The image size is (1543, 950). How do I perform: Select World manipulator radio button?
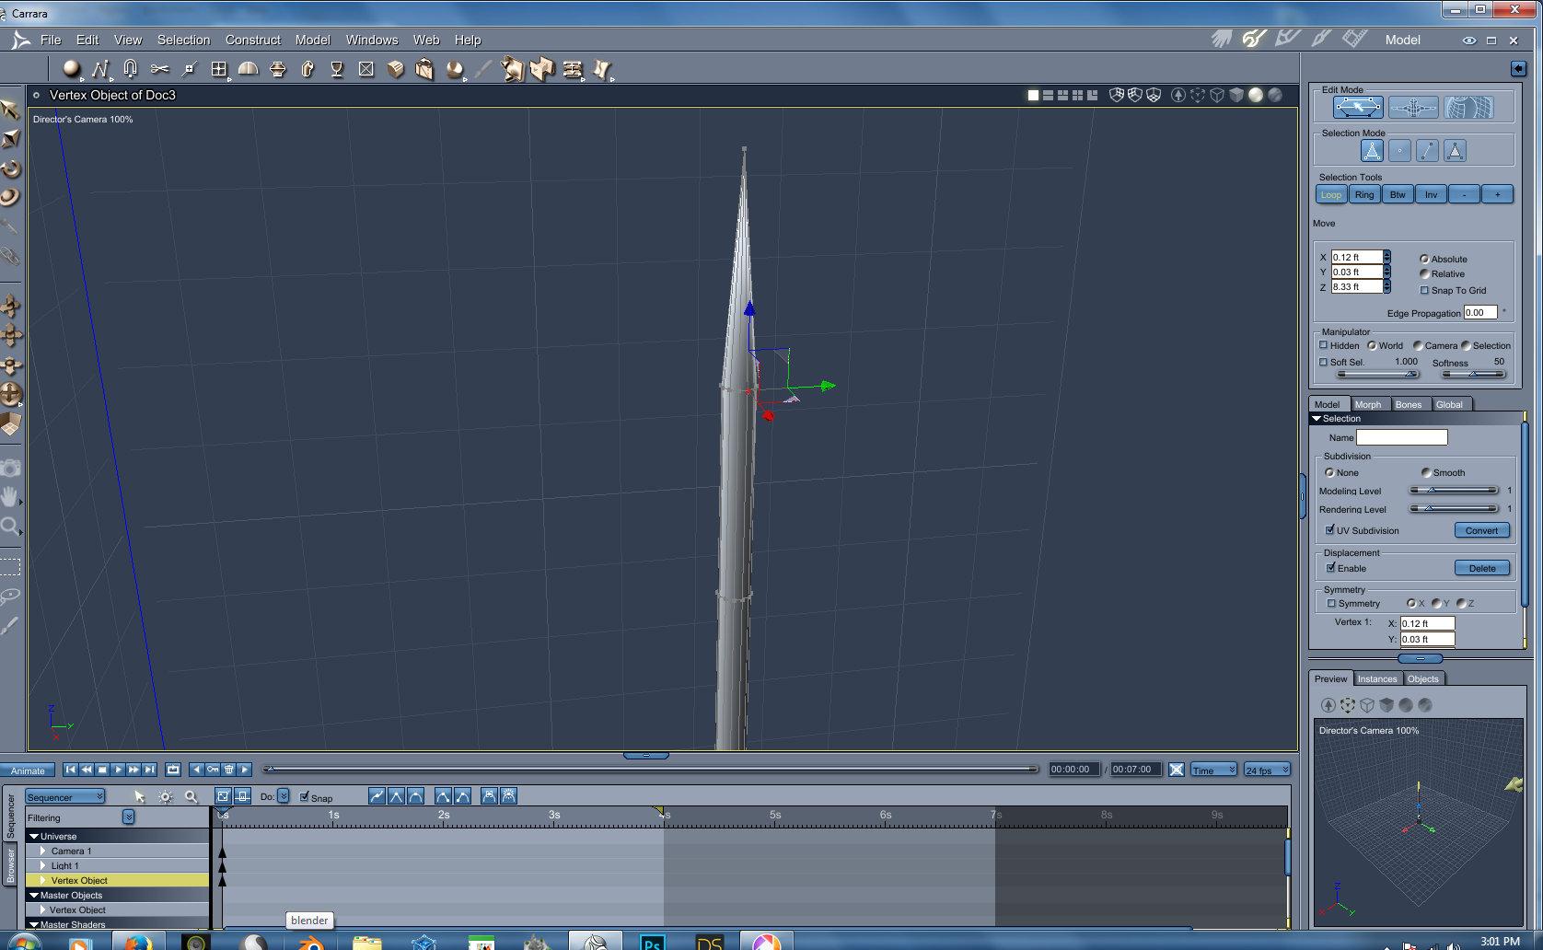click(x=1372, y=345)
